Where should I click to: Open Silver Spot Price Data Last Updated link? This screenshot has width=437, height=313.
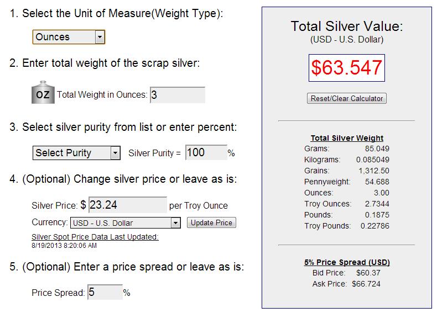click(x=95, y=237)
